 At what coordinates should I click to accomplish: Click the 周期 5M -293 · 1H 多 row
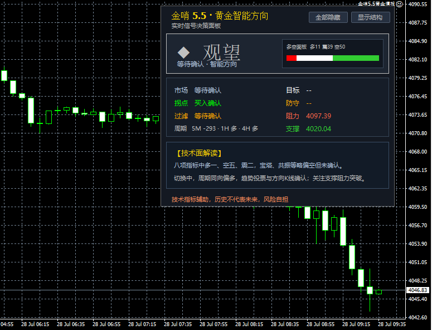[x=216, y=128]
